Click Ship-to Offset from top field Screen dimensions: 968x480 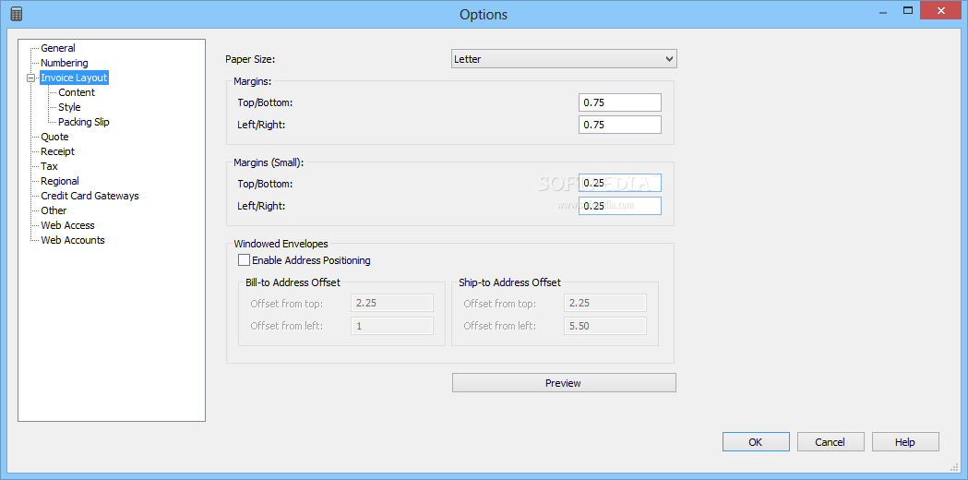(x=605, y=304)
